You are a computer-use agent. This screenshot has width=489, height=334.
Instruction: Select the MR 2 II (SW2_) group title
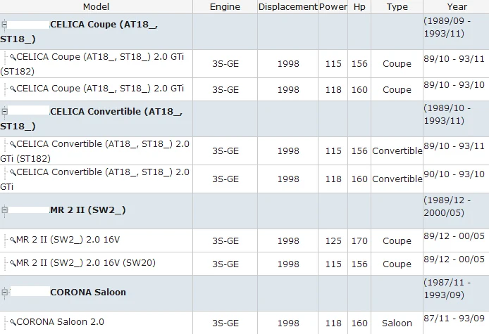(87, 210)
